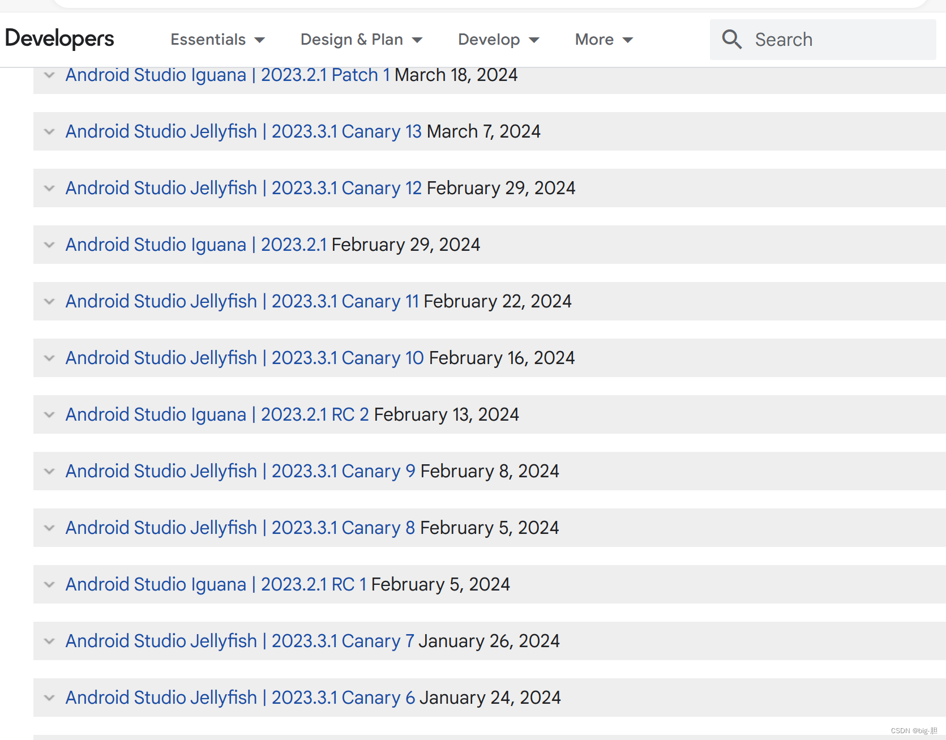Expand Iguana 2023.2.1 Patch 1 chevron
Viewport: 946px width, 740px height.
pos(49,75)
